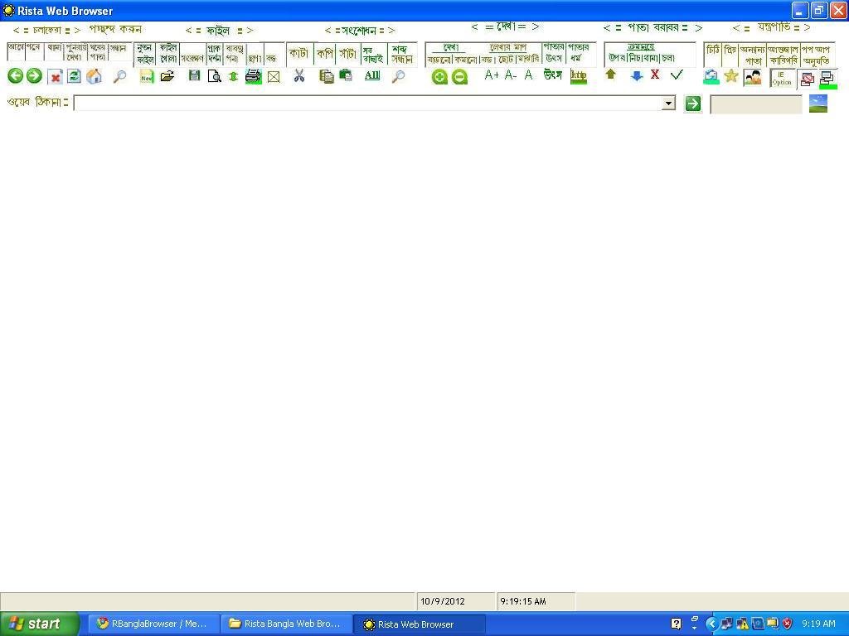Click inside the web address field
The width and height of the screenshot is (849, 636).
tap(332, 103)
